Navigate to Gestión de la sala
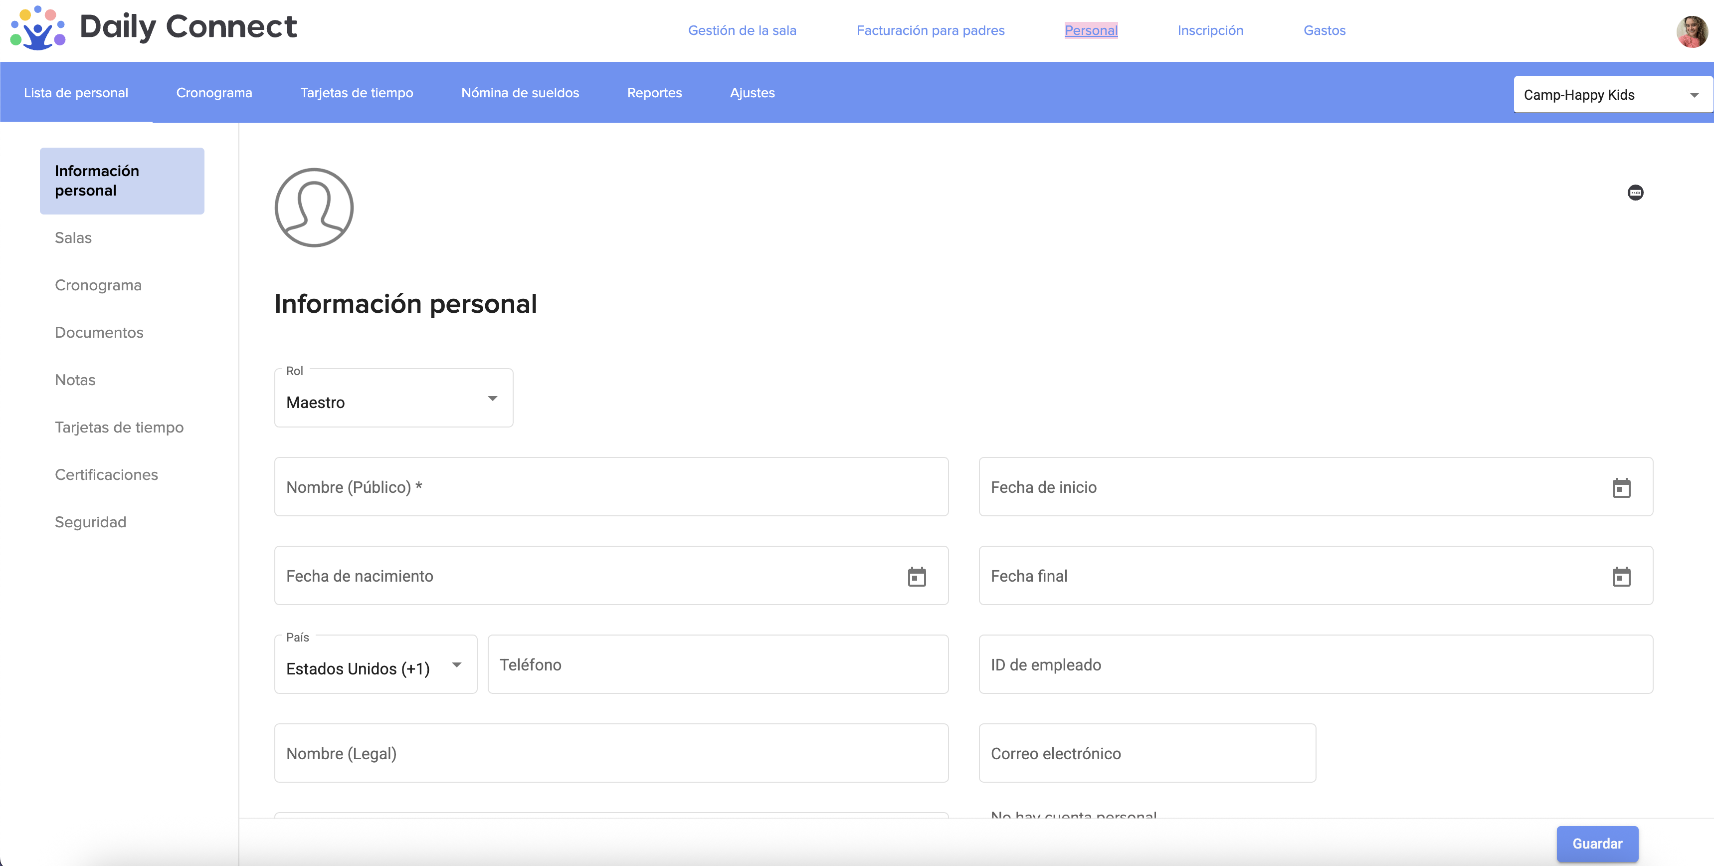The width and height of the screenshot is (1714, 866). tap(741, 30)
